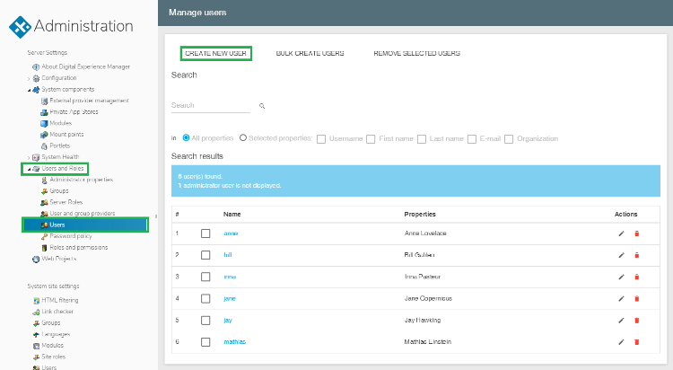Check the Organization property checkbox
This screenshot has width=673, height=370.
(509, 139)
